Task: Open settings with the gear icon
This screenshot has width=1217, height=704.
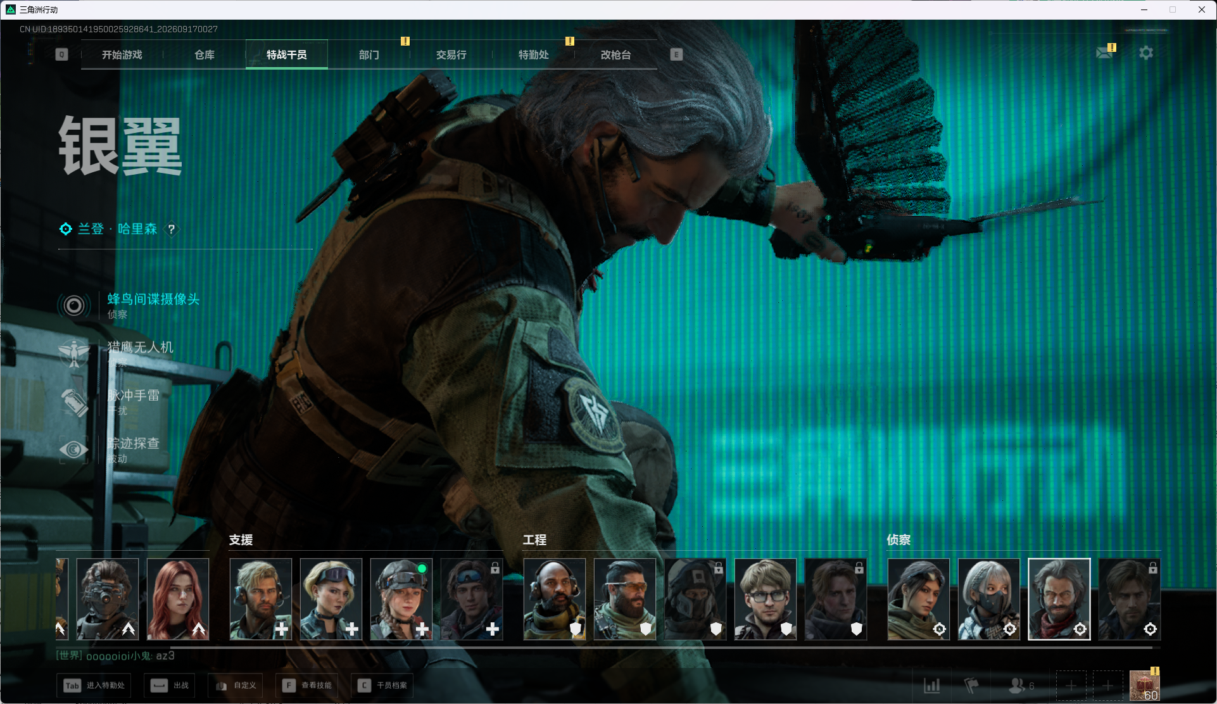Action: click(1146, 53)
